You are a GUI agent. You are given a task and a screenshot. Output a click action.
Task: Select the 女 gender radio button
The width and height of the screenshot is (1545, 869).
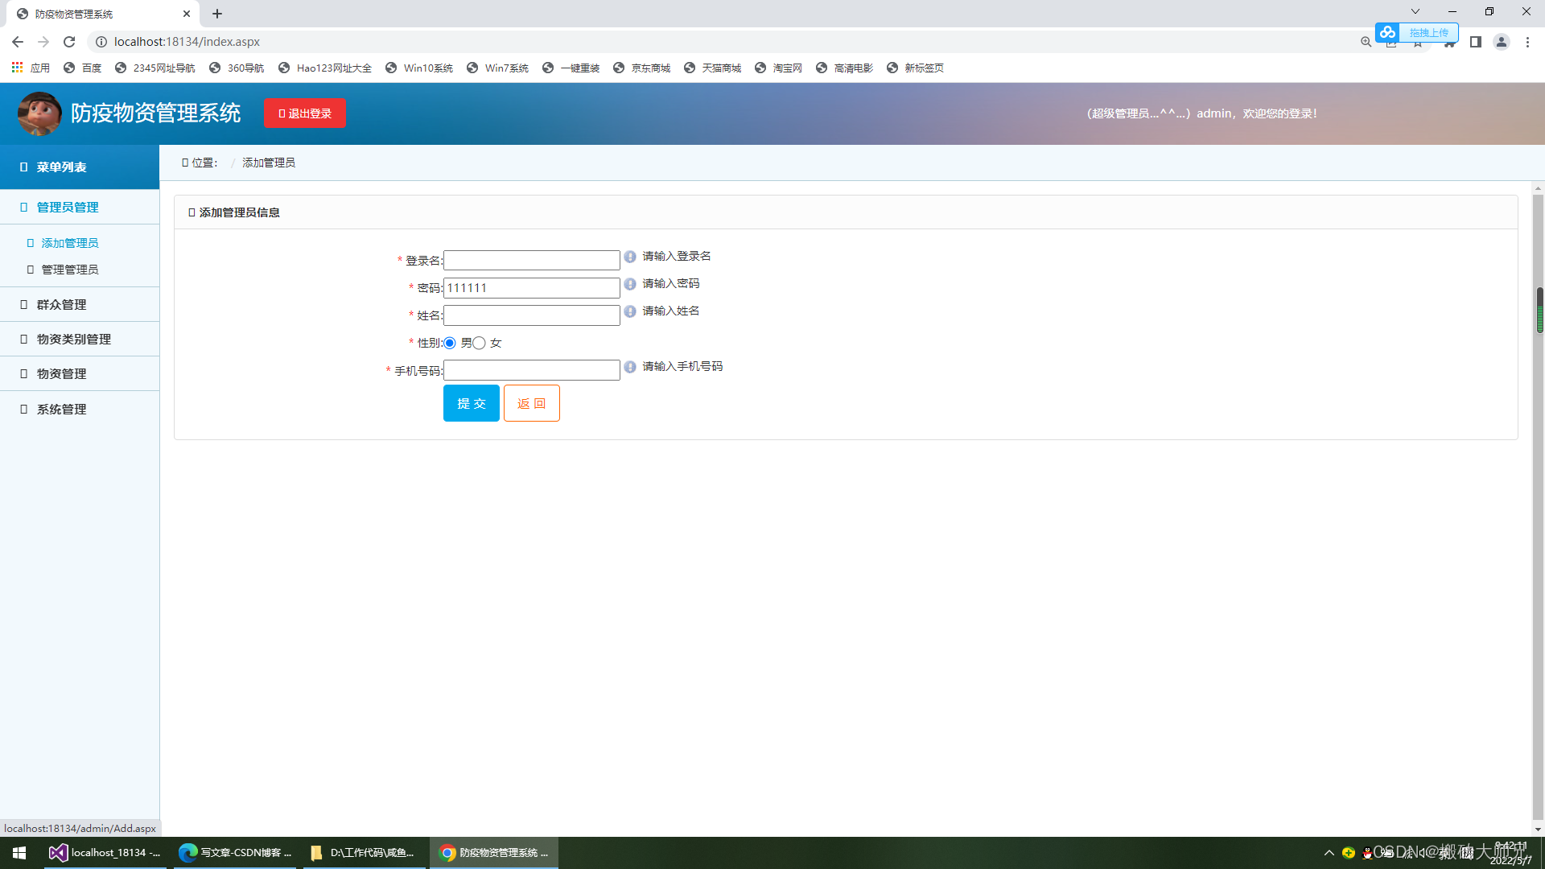click(480, 344)
